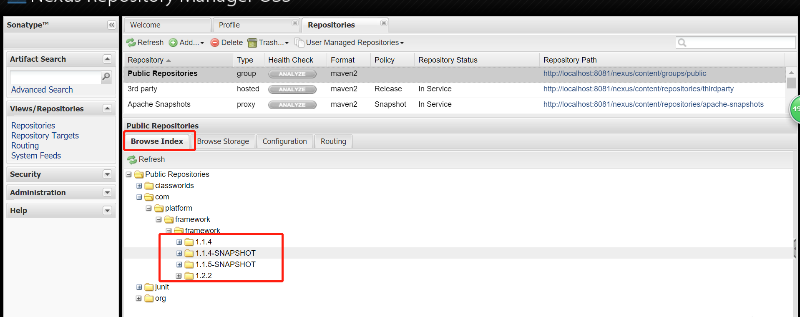The image size is (800, 317).
Task: Select the junit folder icon
Action: coord(149,287)
